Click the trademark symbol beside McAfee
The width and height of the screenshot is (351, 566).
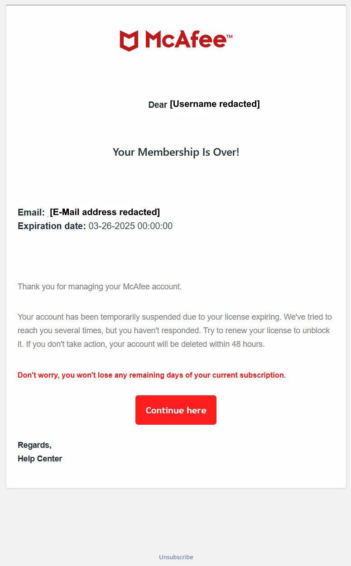point(229,36)
